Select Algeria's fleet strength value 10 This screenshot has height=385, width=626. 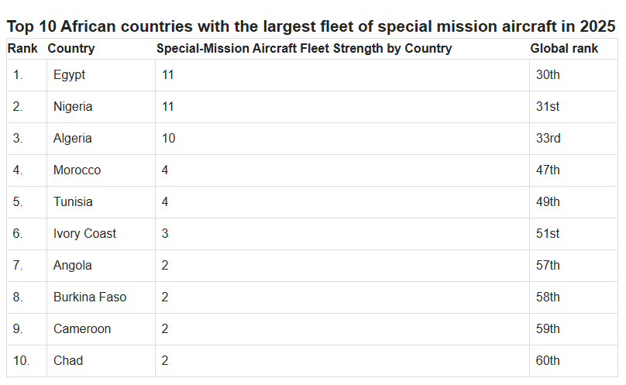(x=169, y=139)
